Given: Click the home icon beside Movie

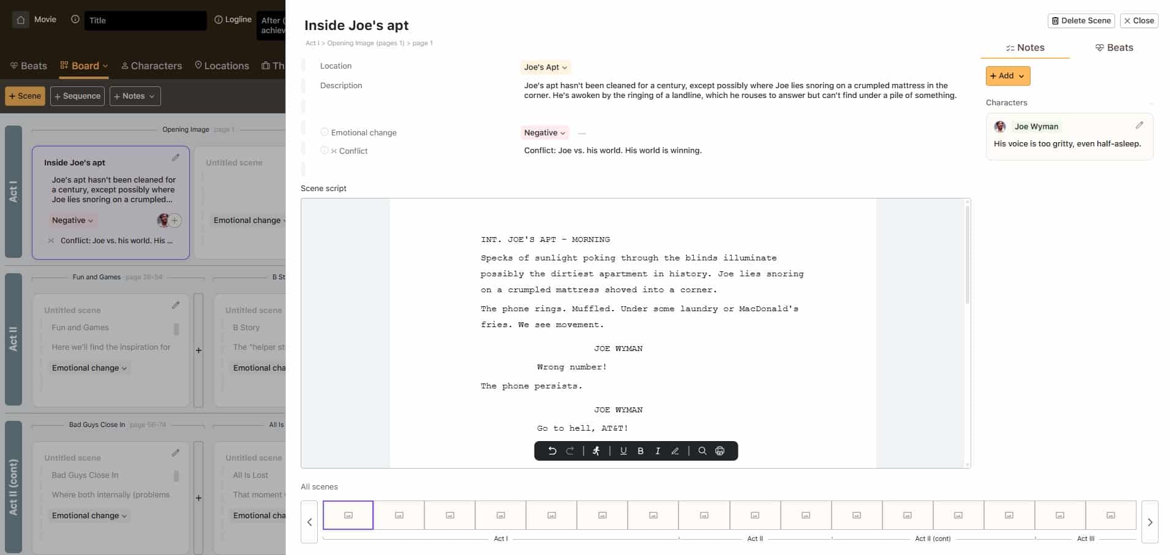Looking at the screenshot, I should 21,20.
